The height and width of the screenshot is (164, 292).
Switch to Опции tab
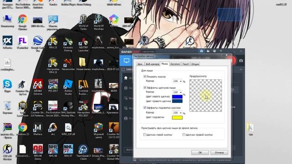(195, 64)
